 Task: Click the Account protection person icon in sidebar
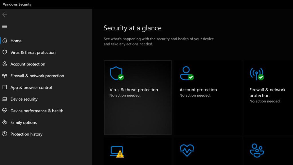(5, 64)
